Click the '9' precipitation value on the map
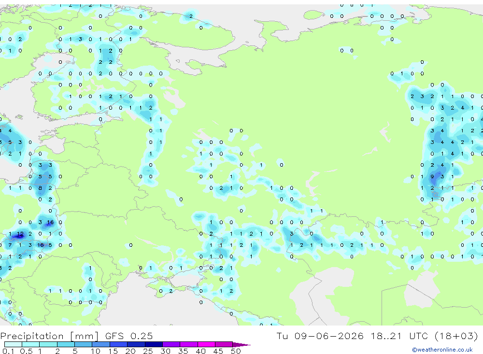 pyautogui.click(x=432, y=177)
